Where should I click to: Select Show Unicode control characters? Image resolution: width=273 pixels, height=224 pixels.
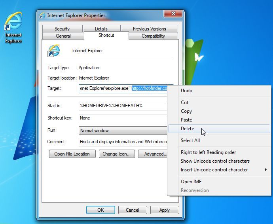(219, 161)
